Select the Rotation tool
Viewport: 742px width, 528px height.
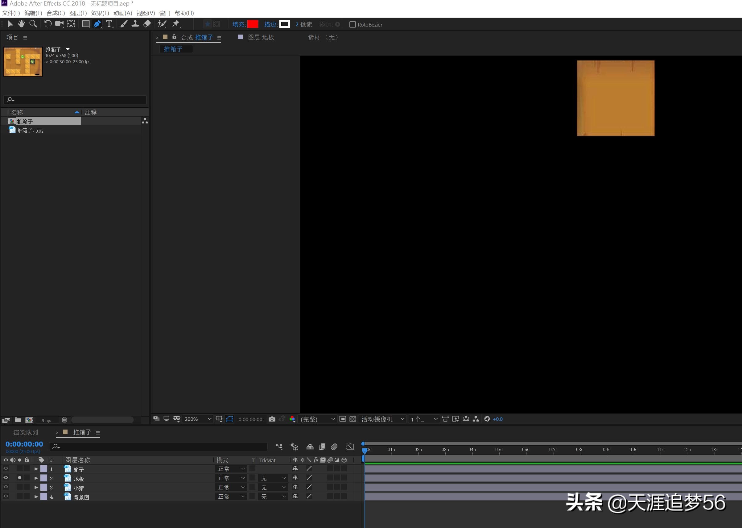point(48,24)
